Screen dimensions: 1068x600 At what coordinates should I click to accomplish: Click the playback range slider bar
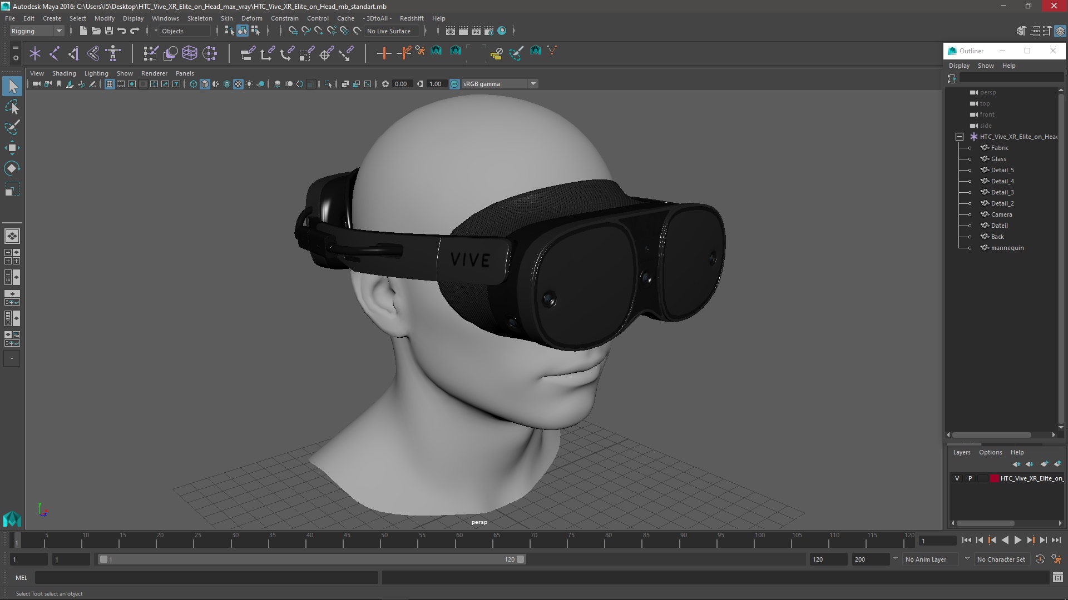click(311, 559)
